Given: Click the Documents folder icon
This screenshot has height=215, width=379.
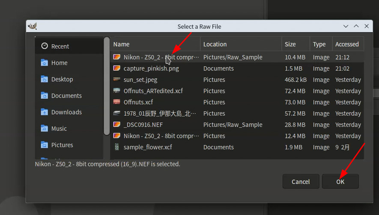Looking at the screenshot, I should [45, 96].
